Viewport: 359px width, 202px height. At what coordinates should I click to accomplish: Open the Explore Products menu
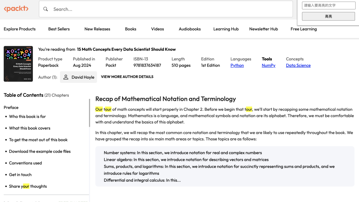tap(20, 29)
